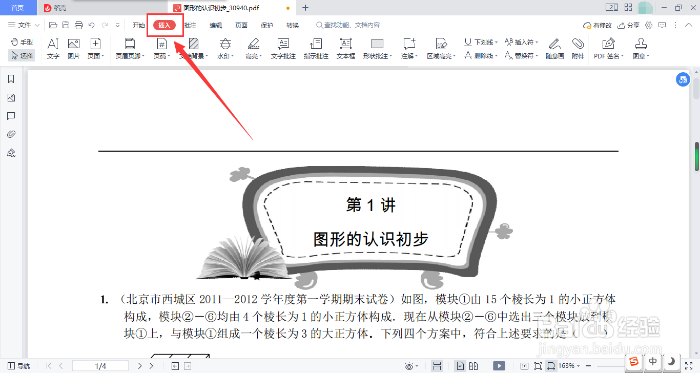Print the document using the printer icon
700x373 pixels.
(78, 25)
